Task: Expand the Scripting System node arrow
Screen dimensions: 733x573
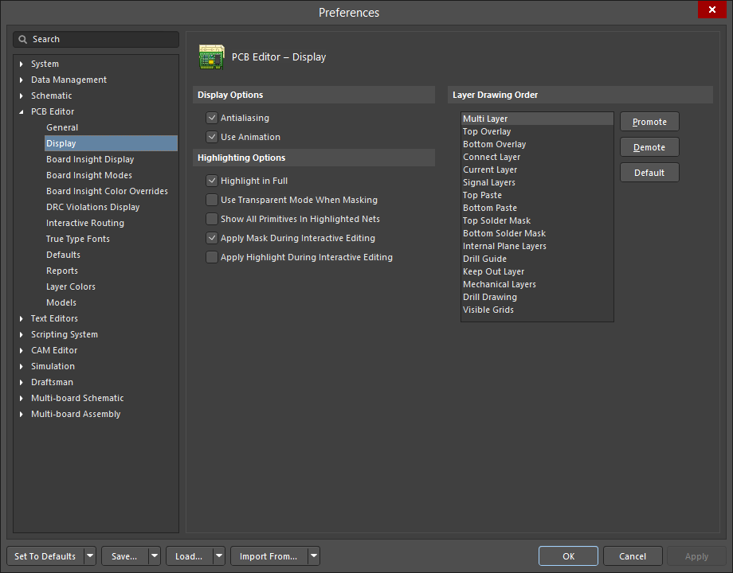Action: 21,334
